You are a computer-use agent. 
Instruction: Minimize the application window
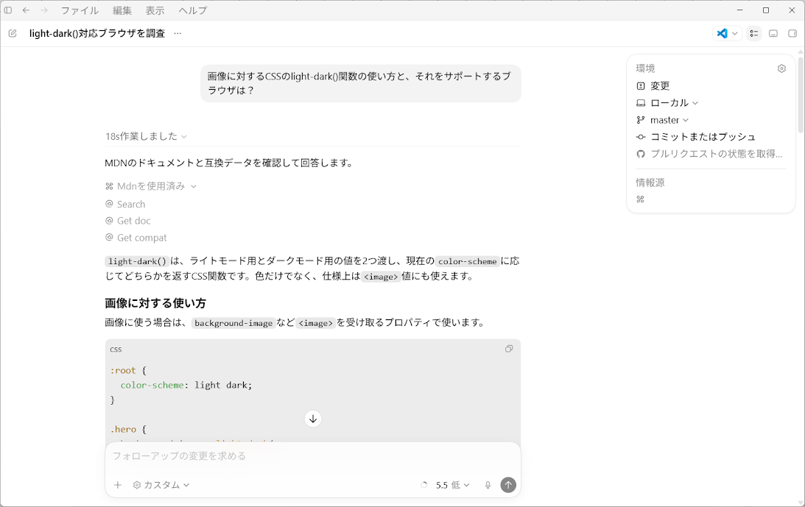[739, 10]
